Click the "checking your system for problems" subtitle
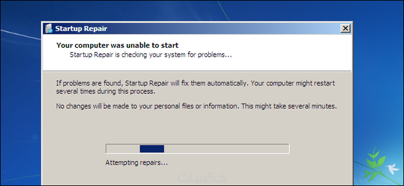 (x=151, y=54)
